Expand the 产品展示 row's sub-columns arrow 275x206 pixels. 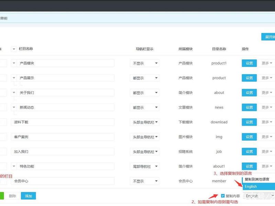tap(14, 78)
